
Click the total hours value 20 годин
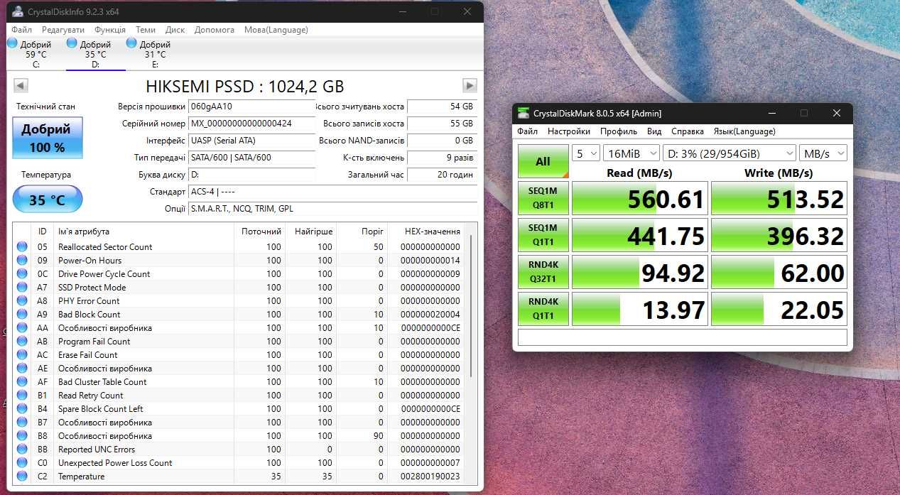tap(441, 175)
